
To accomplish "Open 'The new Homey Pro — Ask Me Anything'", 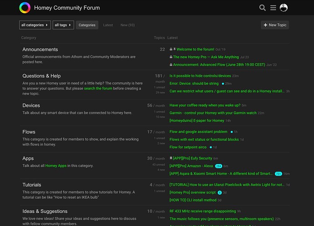I will [206, 57].
